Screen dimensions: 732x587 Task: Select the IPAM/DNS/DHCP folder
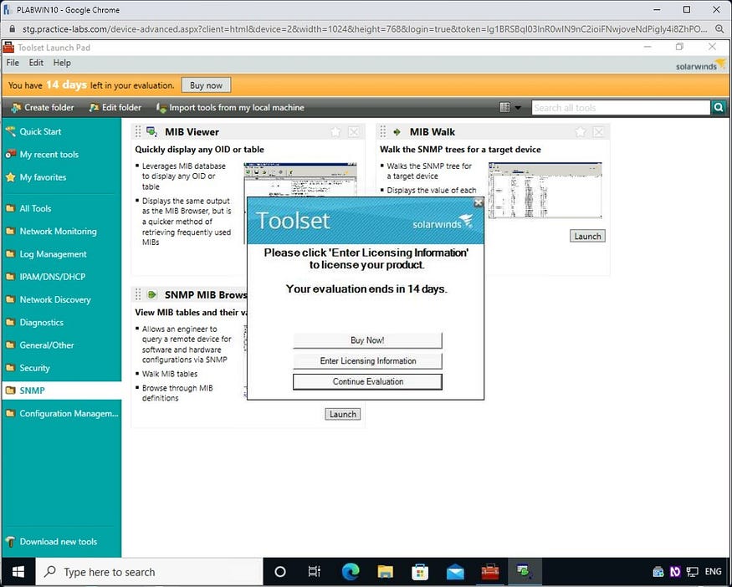tap(52, 277)
